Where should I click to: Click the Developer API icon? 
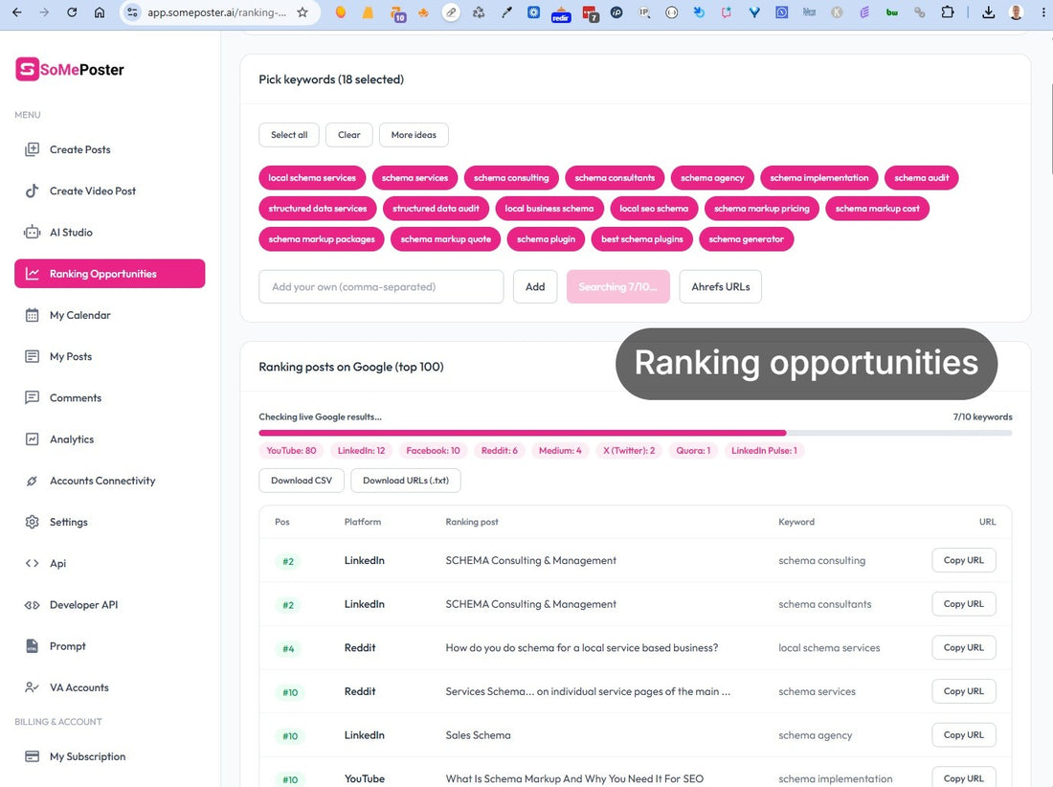click(x=32, y=605)
